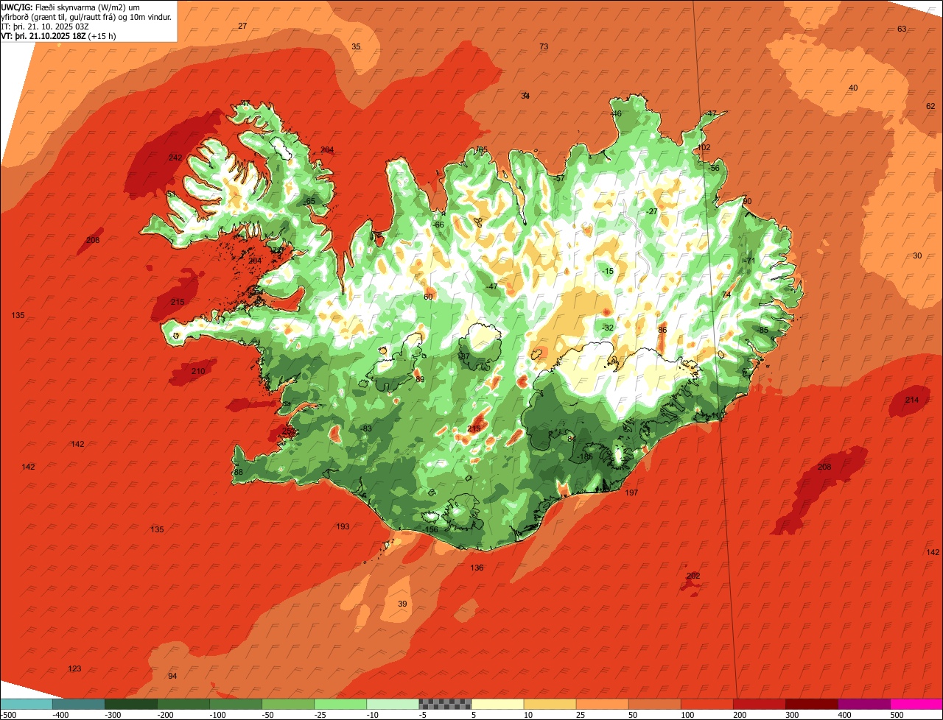The image size is (943, 720).
Task: Click the northern coastal value 46
Action: coord(617,113)
